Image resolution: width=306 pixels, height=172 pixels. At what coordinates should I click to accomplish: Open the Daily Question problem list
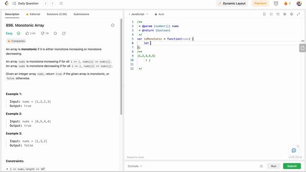coord(25,3)
